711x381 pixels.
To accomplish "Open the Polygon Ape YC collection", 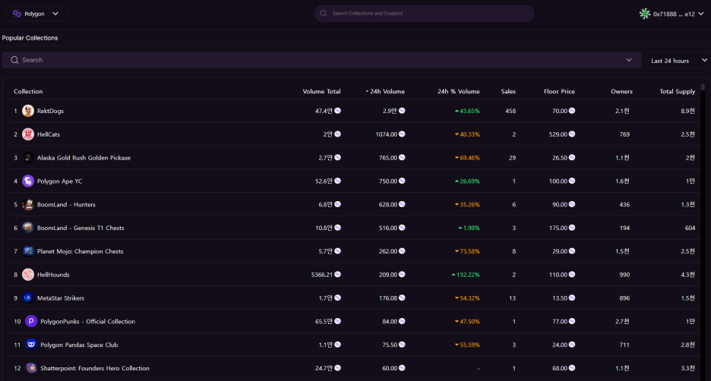I will (x=60, y=181).
